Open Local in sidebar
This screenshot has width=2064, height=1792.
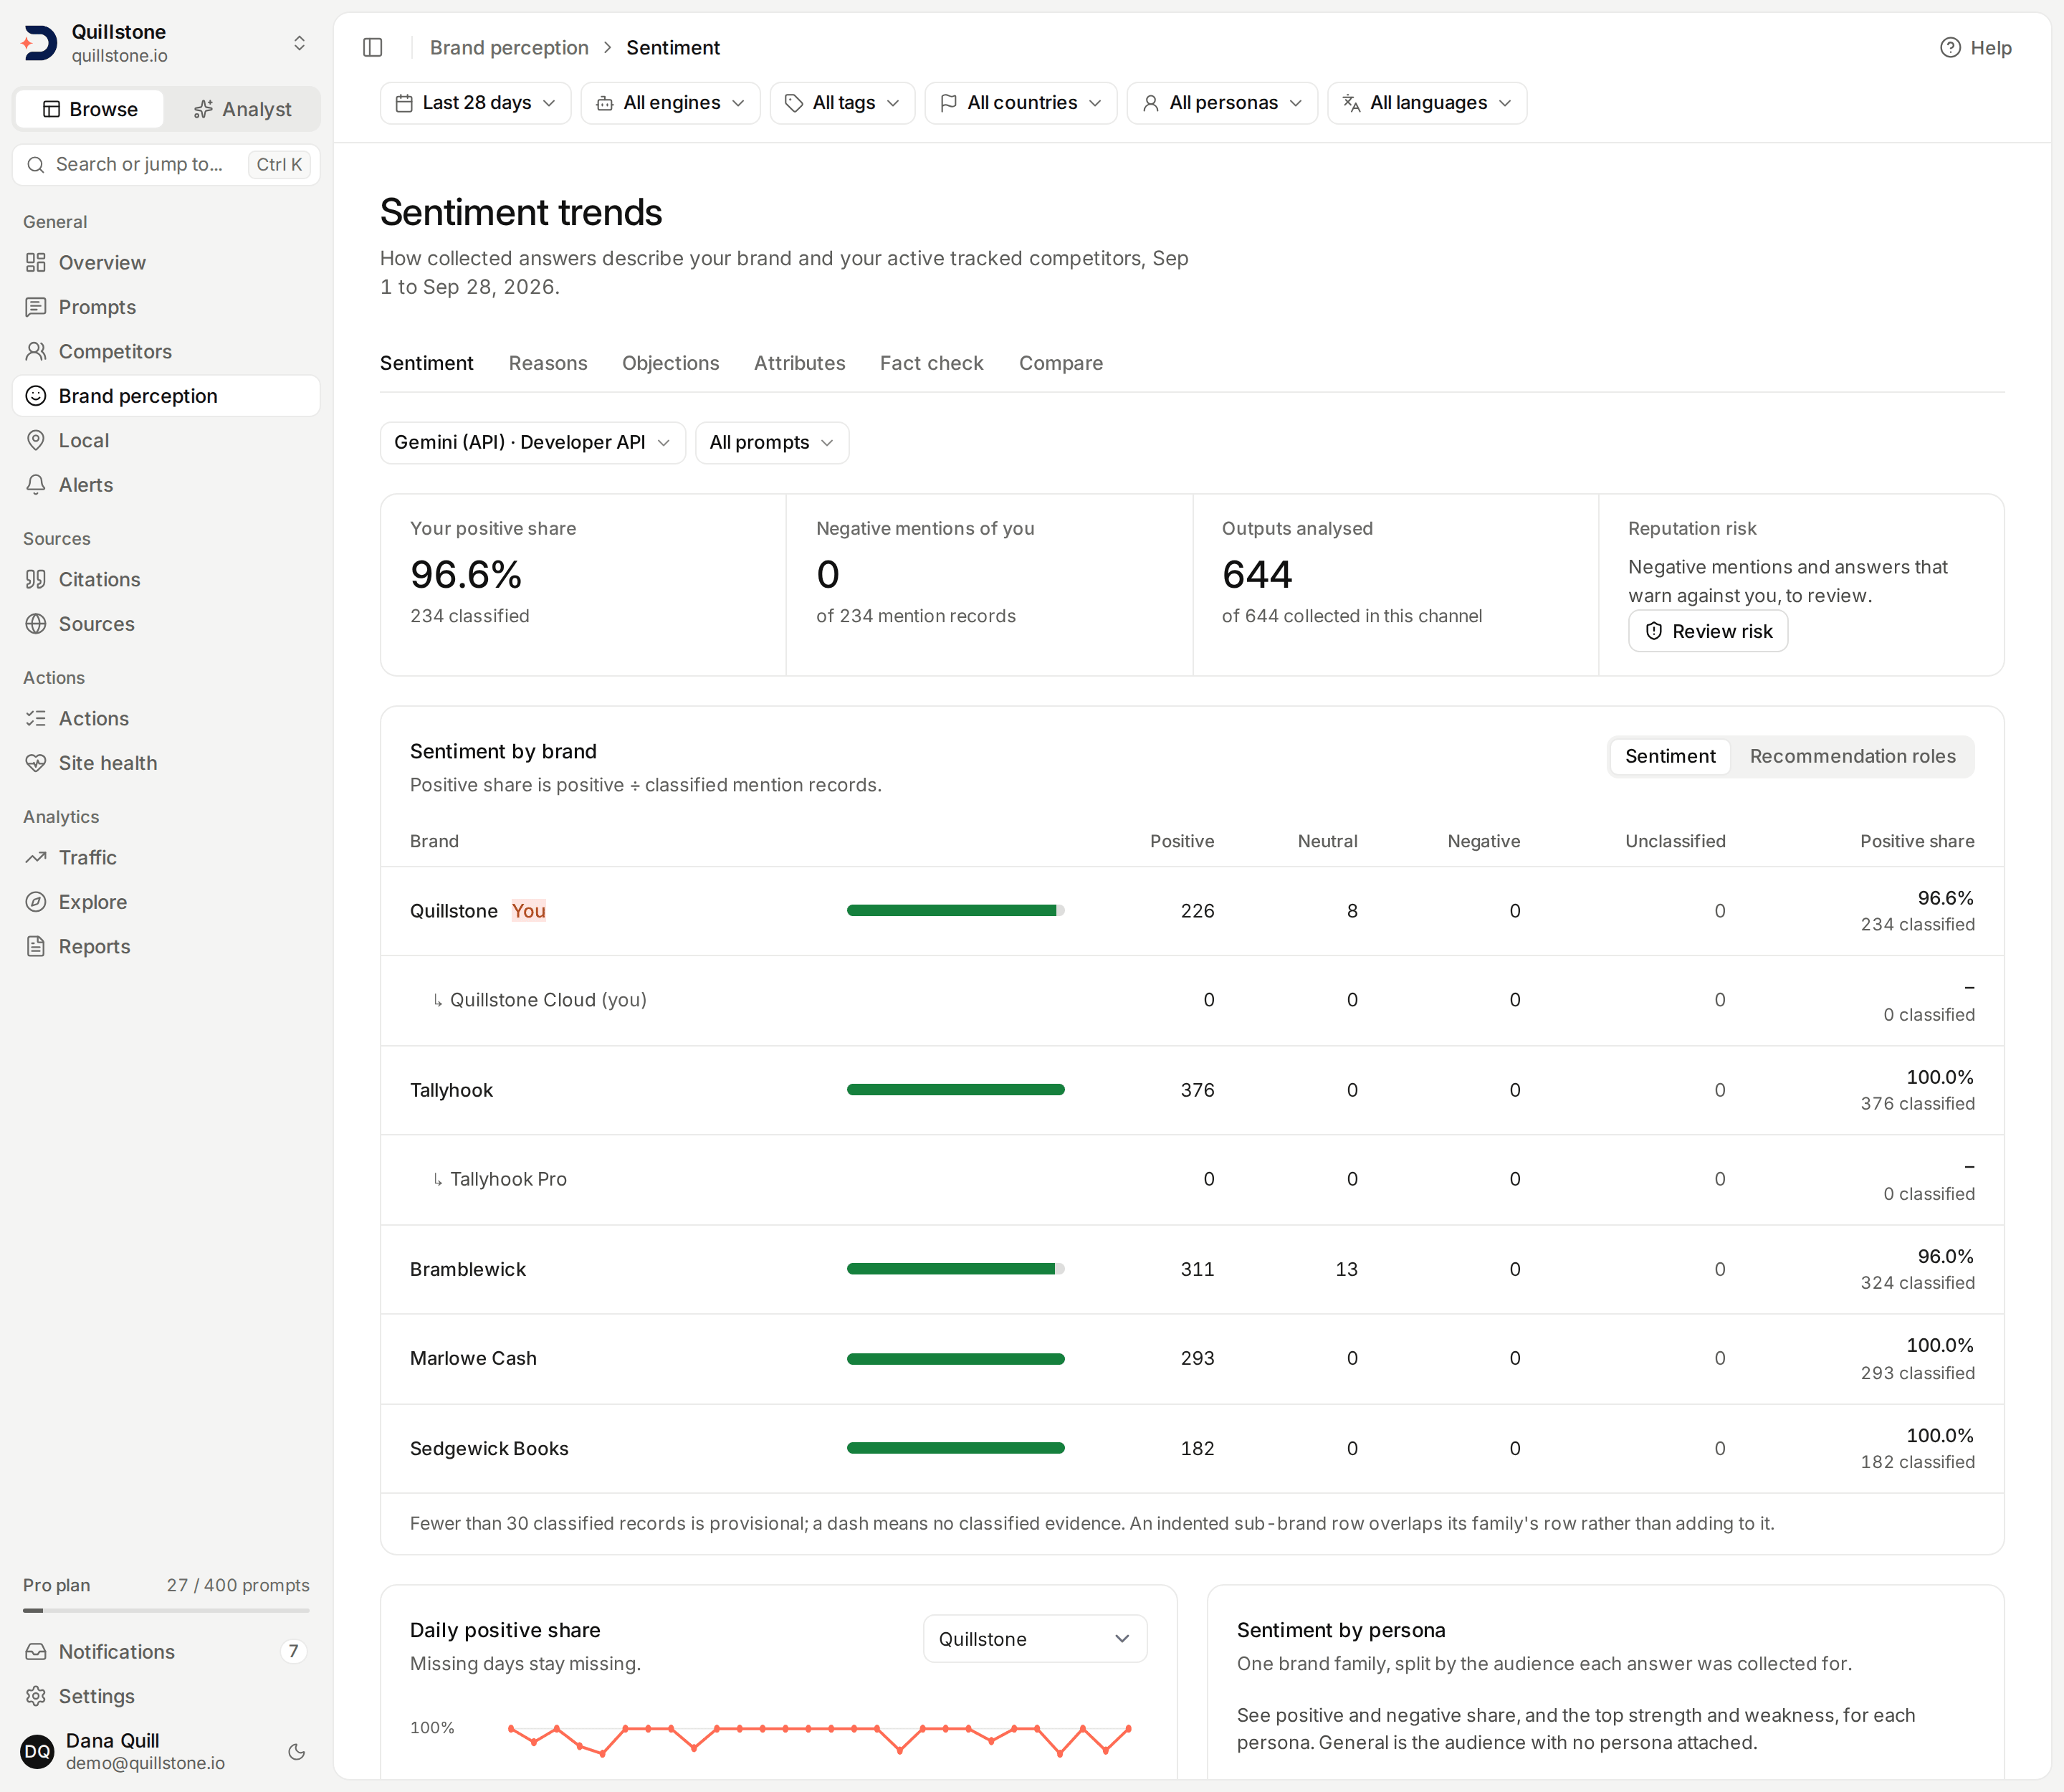(x=166, y=440)
